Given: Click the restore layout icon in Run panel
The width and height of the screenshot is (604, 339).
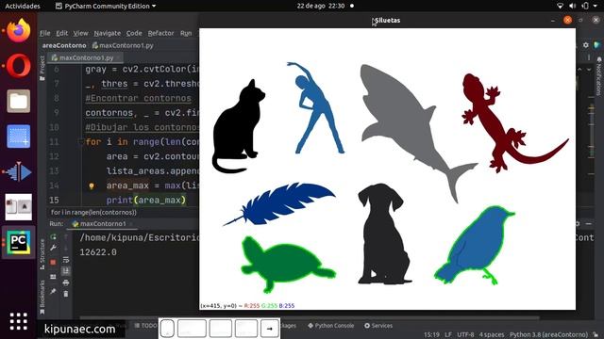Looking at the screenshot, I should tap(53, 277).
